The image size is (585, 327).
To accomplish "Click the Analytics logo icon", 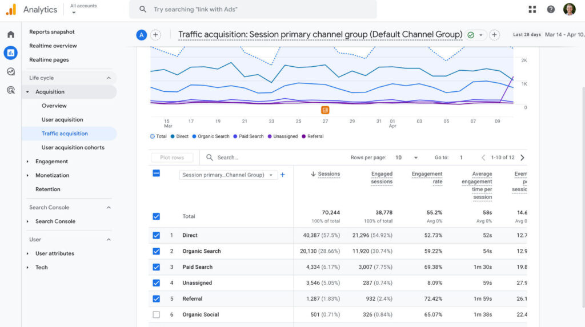I will pos(11,9).
